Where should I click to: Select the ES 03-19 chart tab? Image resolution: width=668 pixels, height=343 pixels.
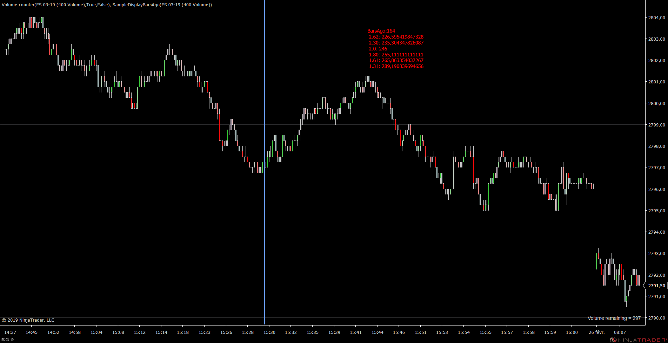coord(7,340)
